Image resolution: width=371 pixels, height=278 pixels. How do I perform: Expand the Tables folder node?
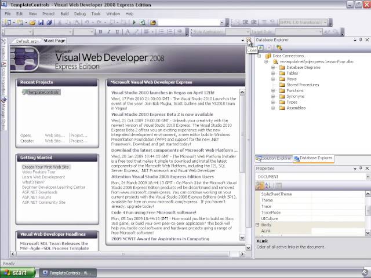[273, 74]
